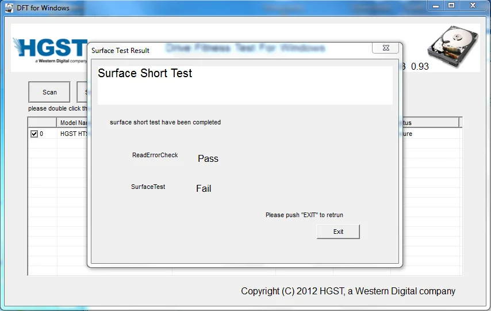
Task: Click the DFT for Windows title bar icon
Action: [x=9, y=8]
